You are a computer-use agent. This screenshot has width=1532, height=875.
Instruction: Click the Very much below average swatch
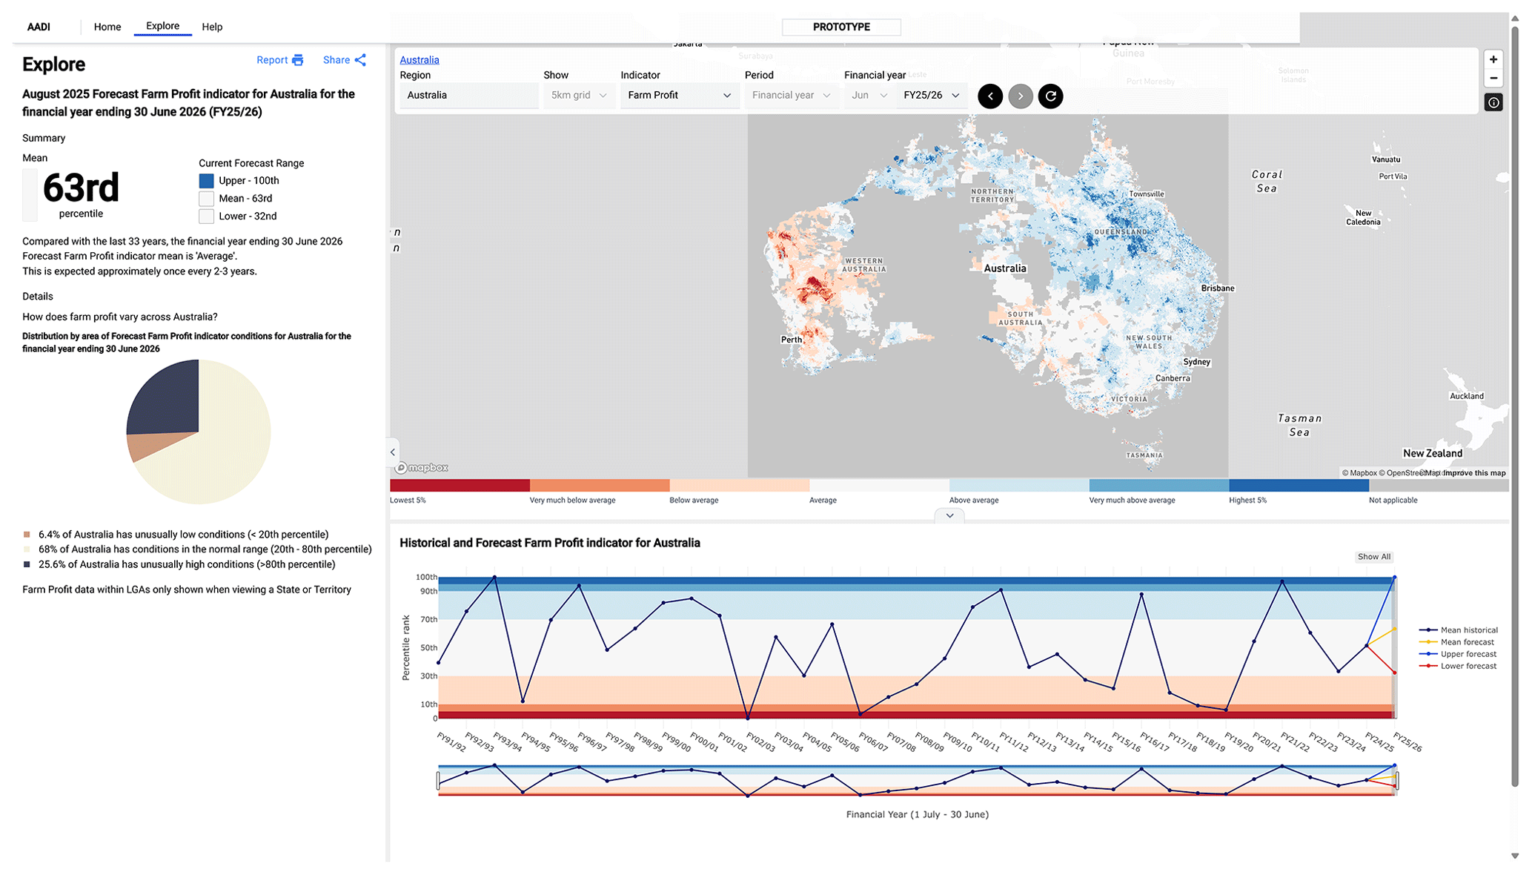click(600, 486)
